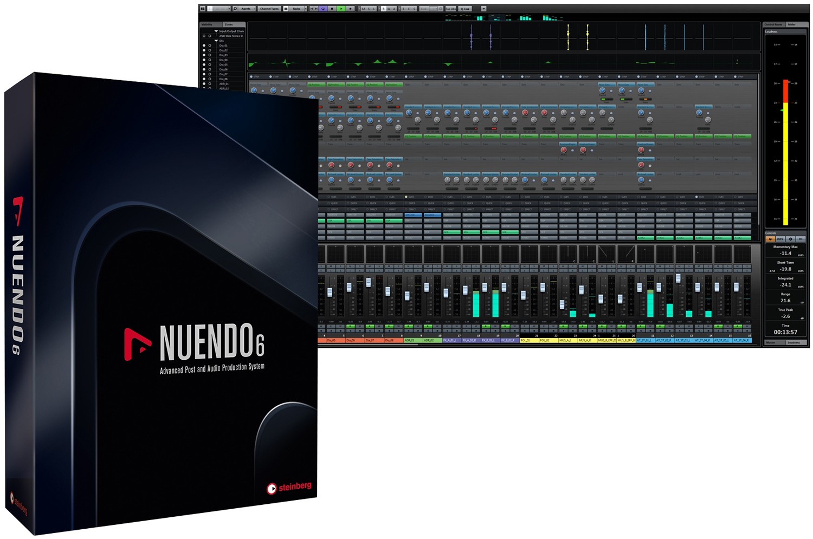This screenshot has height=539, width=813.
Task: Stop playback using the Stop button
Action: coord(331,8)
